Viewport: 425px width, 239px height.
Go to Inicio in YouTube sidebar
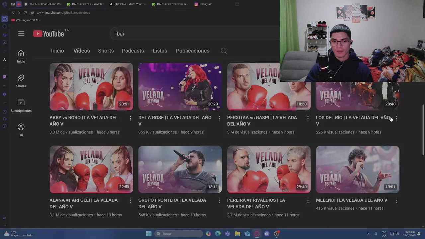(x=21, y=56)
